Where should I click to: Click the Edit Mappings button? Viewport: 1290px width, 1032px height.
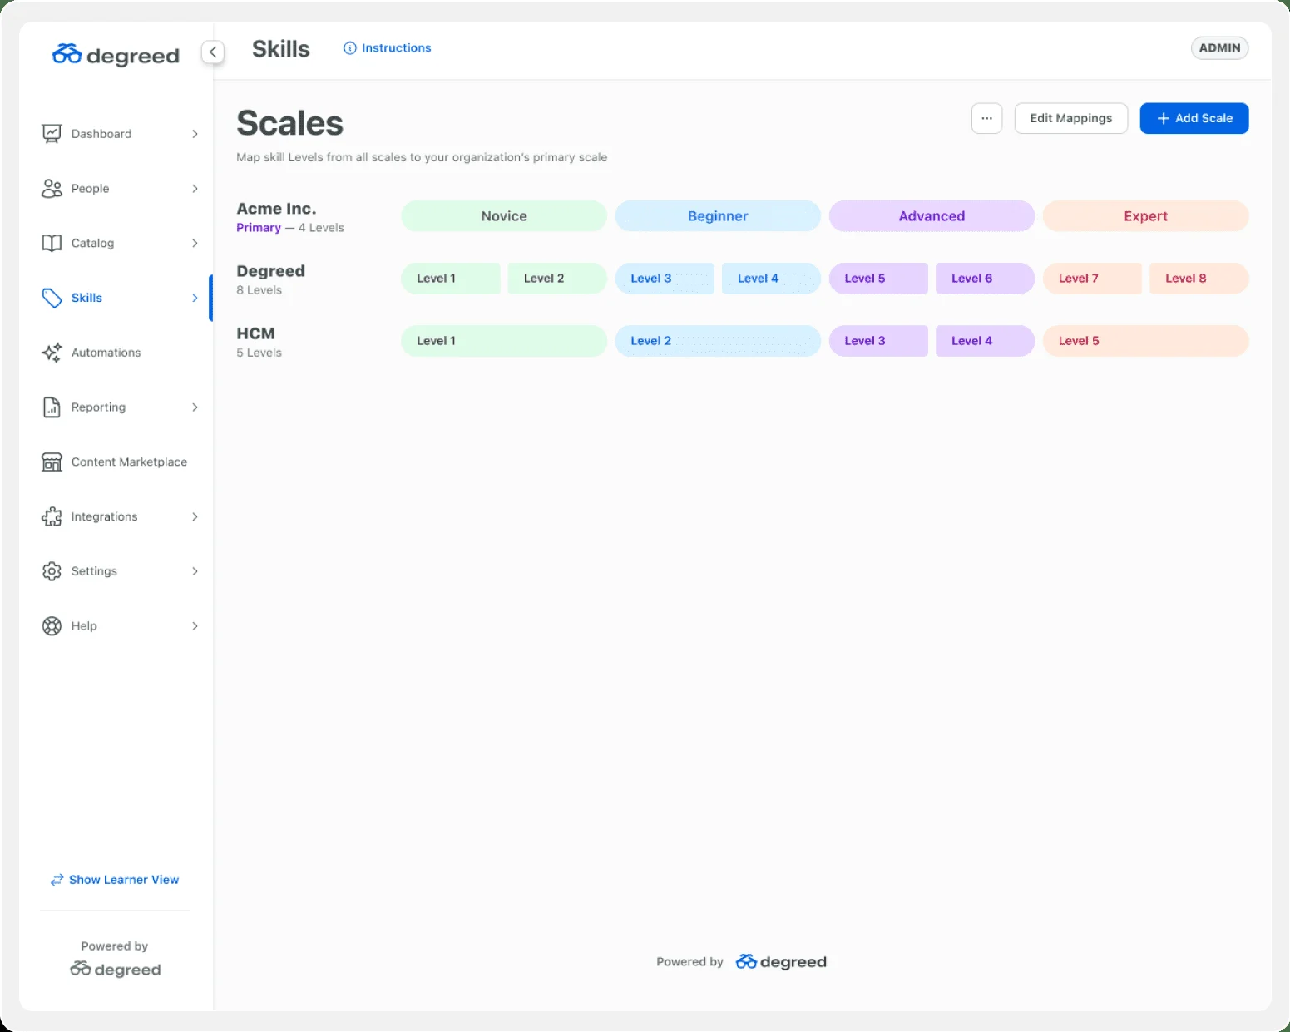click(1071, 118)
